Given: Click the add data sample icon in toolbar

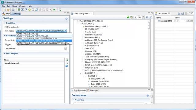Looking at the screenshot, I should pos(60,10).
